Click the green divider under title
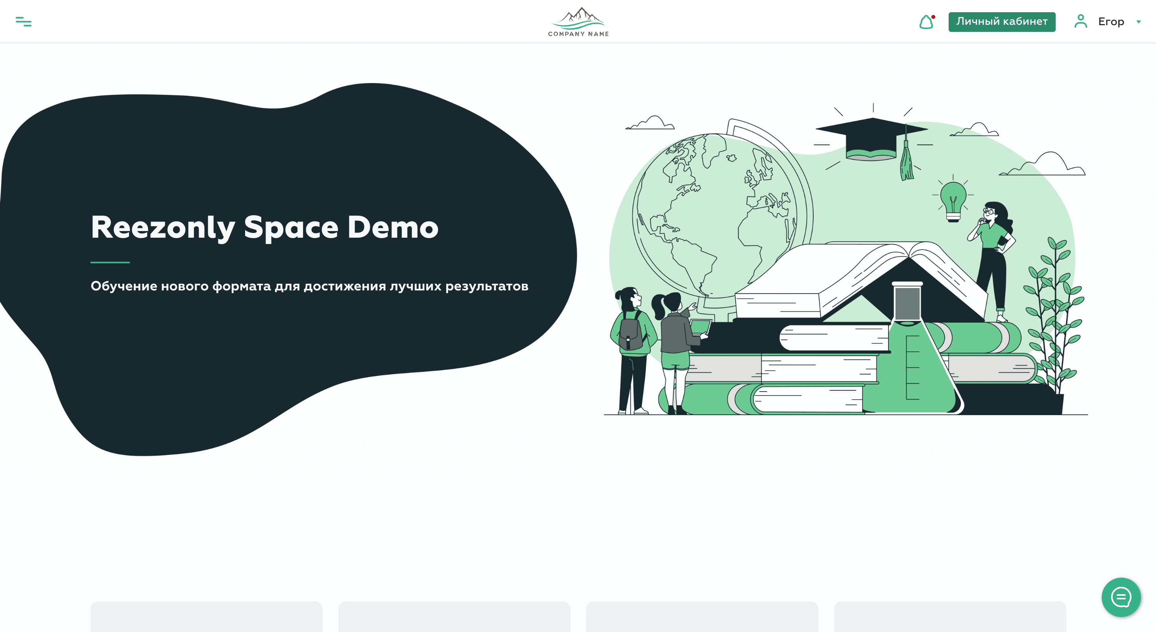 [110, 262]
